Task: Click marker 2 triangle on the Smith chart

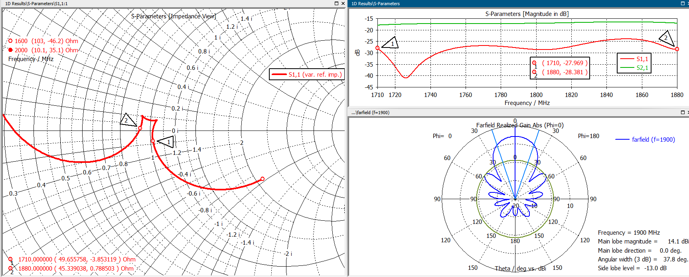Action: 128,120
